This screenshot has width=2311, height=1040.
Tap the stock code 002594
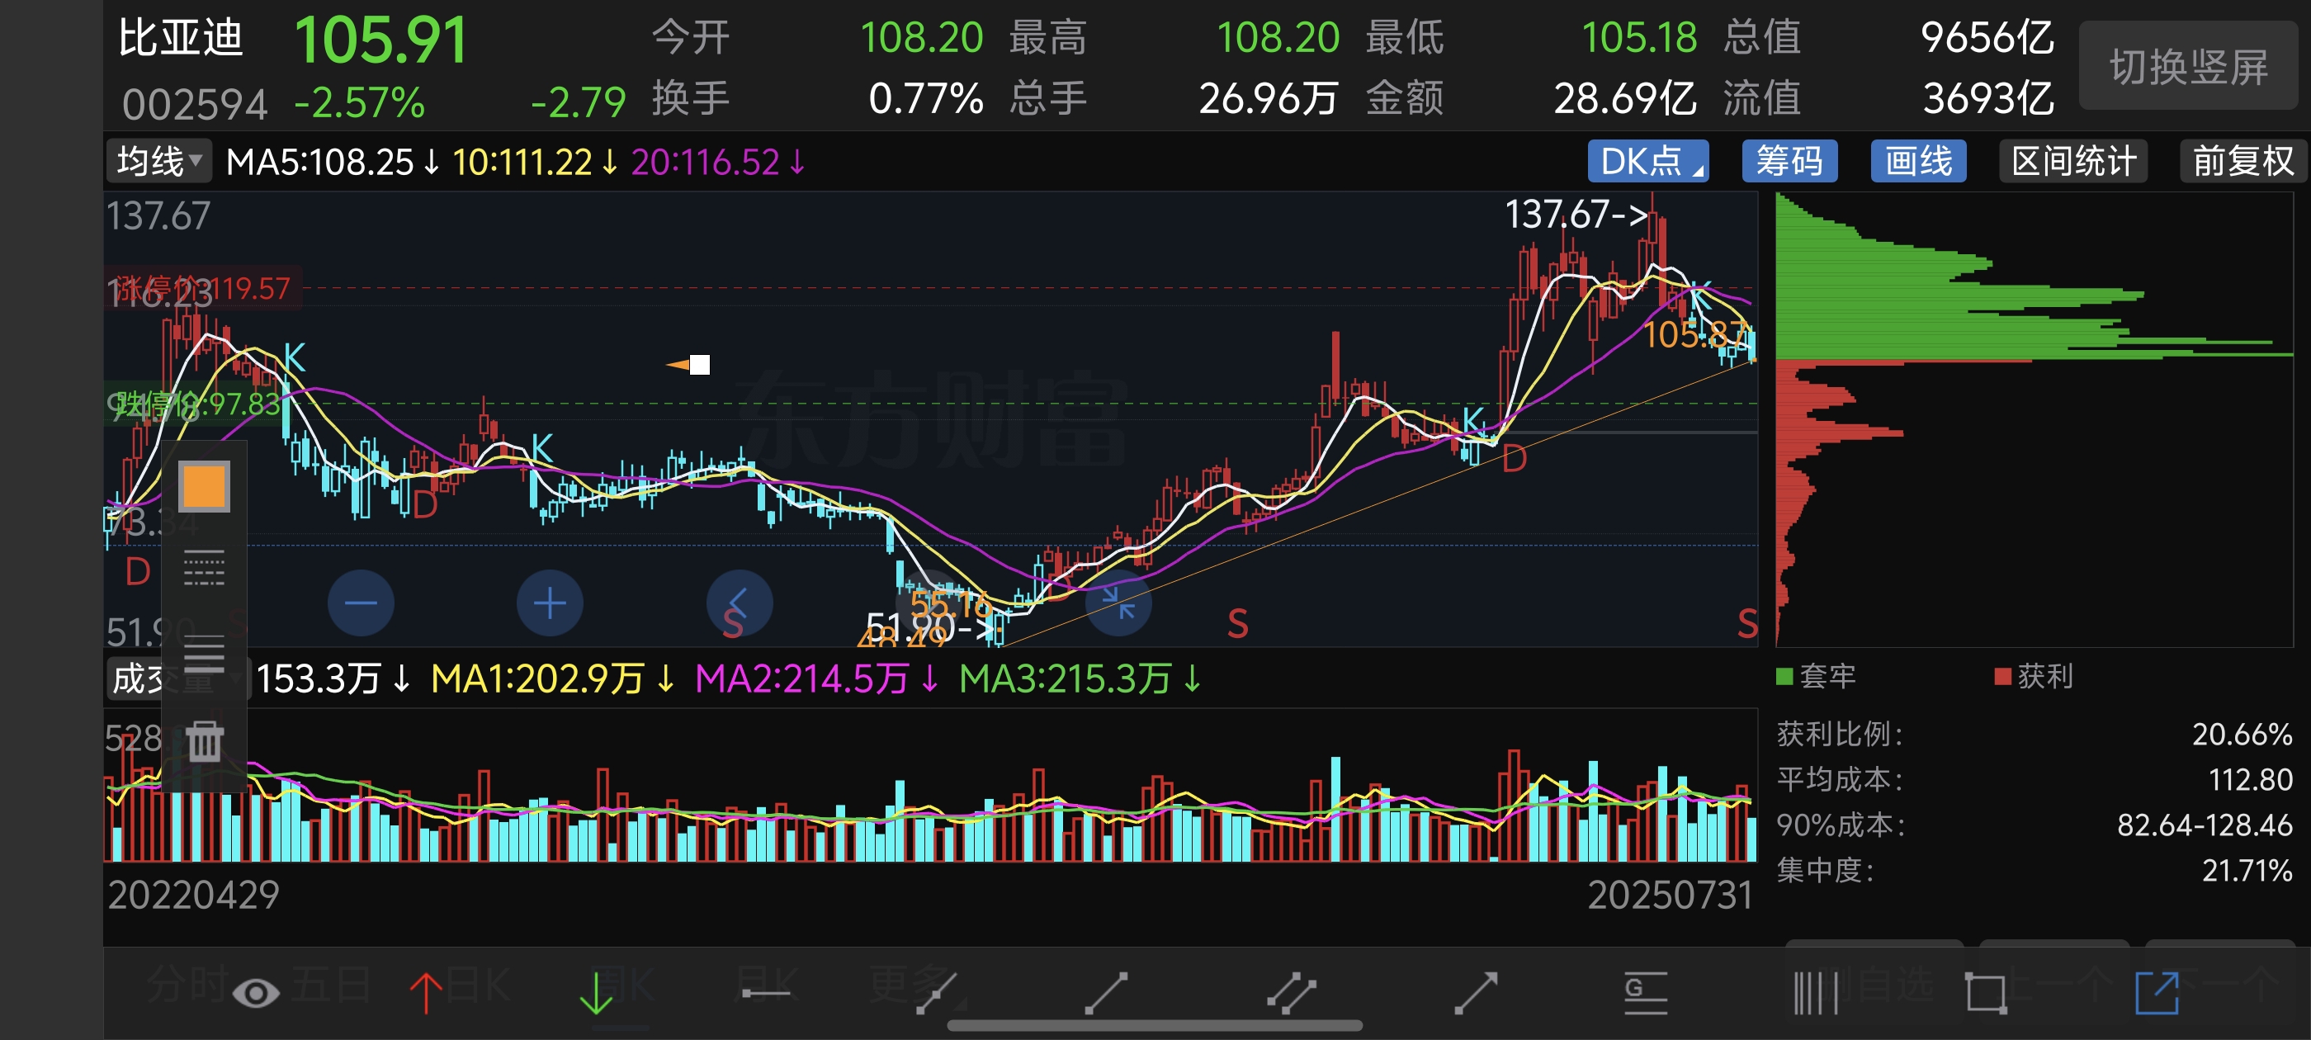195,104
